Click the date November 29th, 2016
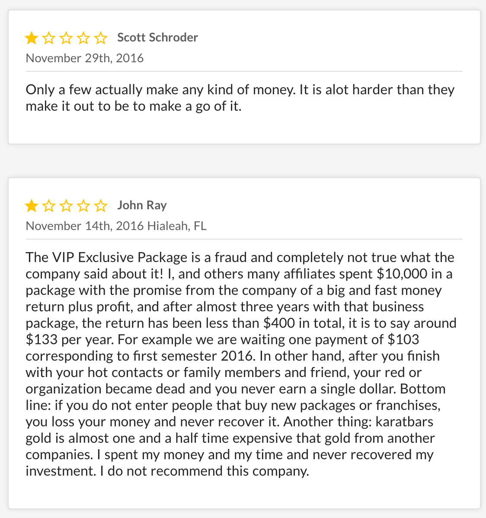This screenshot has height=518, width=486. click(85, 58)
